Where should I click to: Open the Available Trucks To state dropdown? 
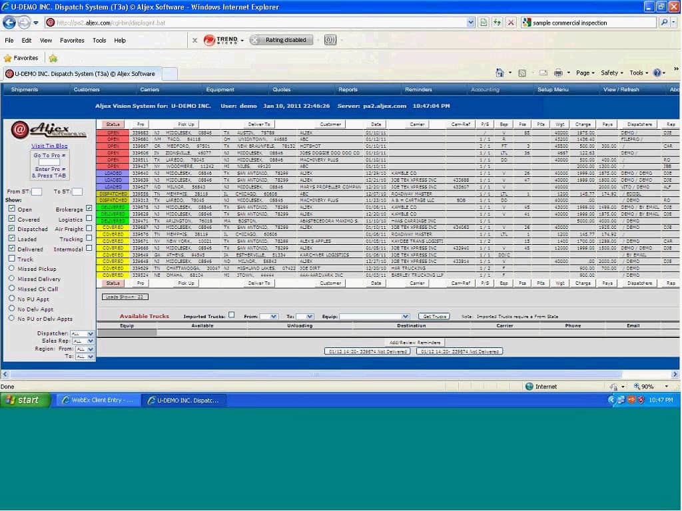point(304,316)
